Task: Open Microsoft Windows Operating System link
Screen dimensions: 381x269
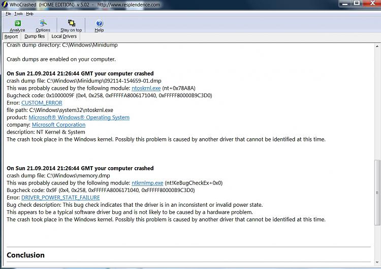Action: (x=79, y=118)
